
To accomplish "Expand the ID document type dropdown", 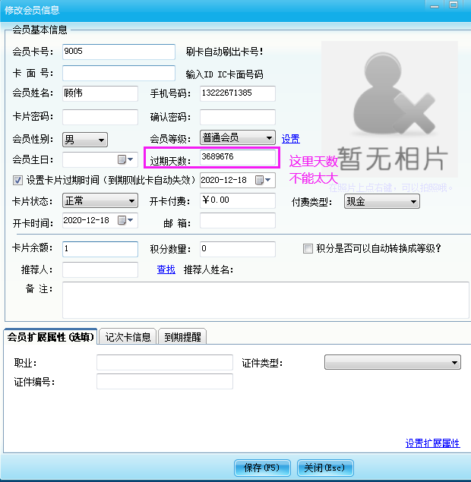I will click(454, 364).
